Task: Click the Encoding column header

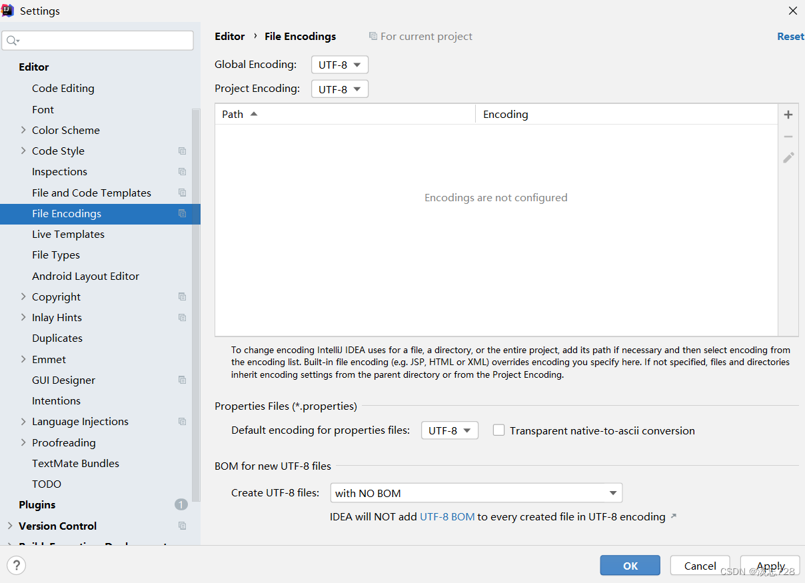Action: tap(626, 114)
